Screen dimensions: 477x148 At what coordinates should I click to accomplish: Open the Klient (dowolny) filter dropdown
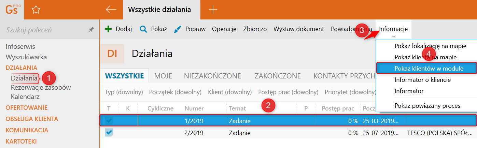(230, 92)
